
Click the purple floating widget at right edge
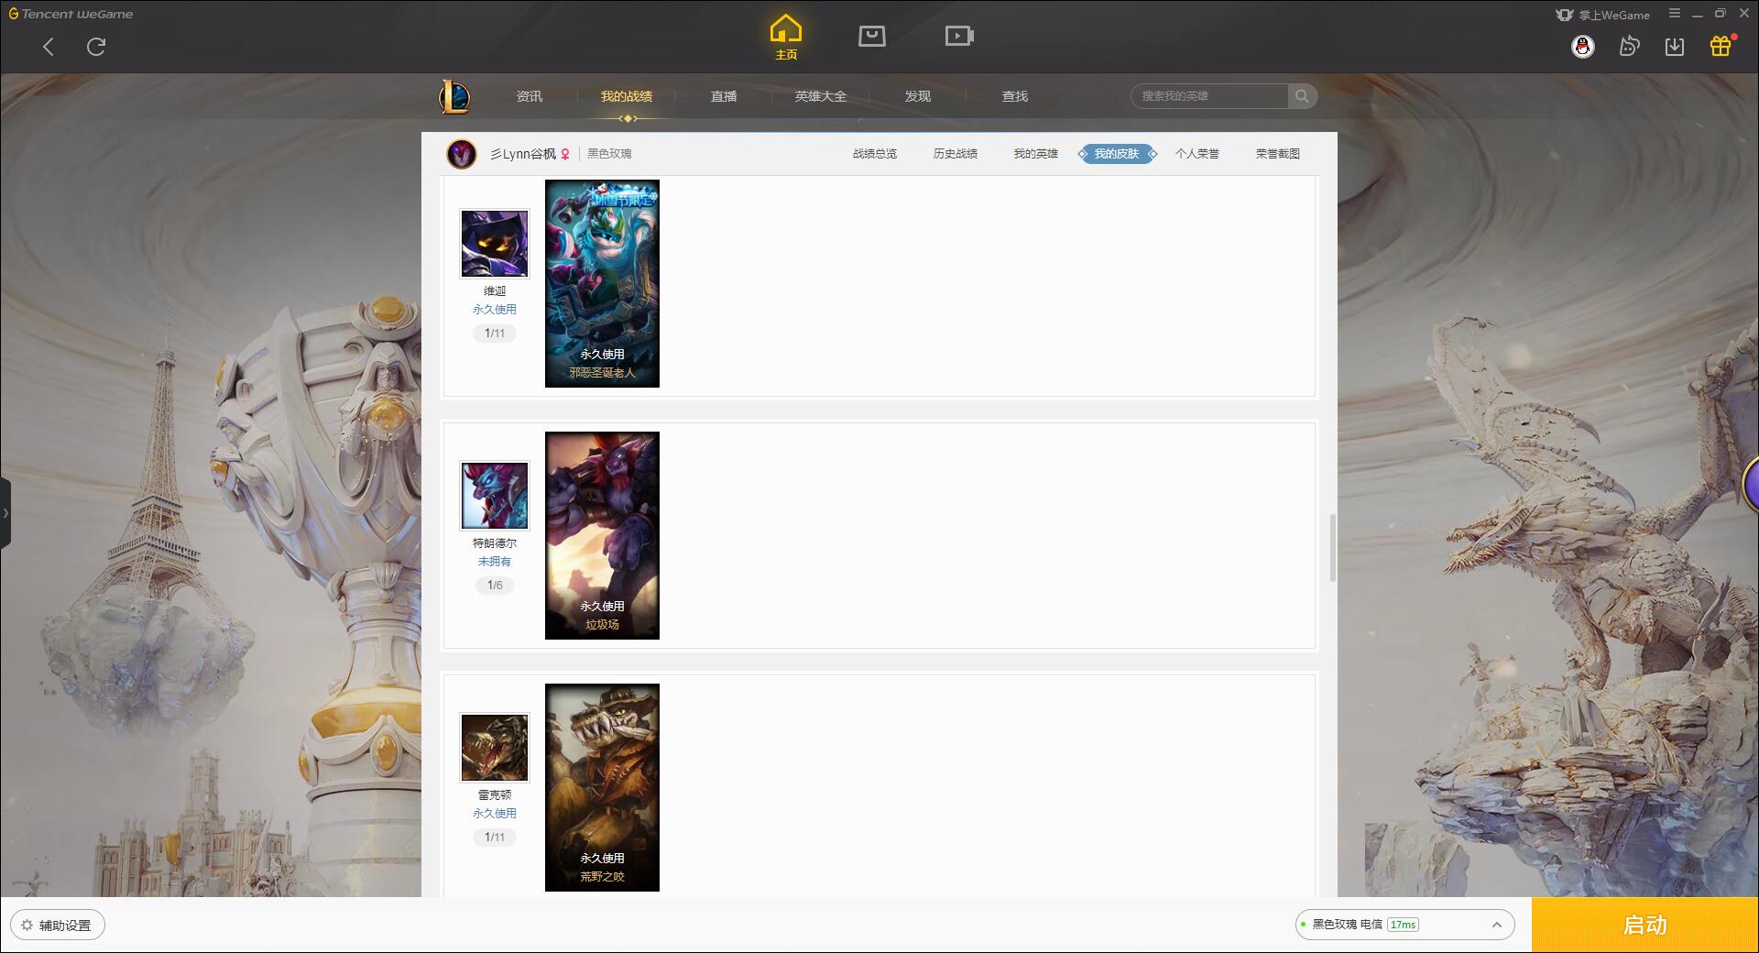(x=1750, y=486)
